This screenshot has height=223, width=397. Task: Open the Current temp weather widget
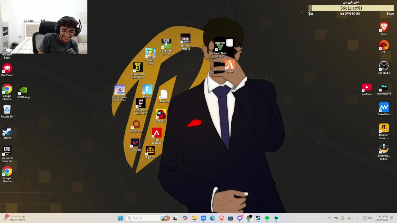(x=15, y=218)
